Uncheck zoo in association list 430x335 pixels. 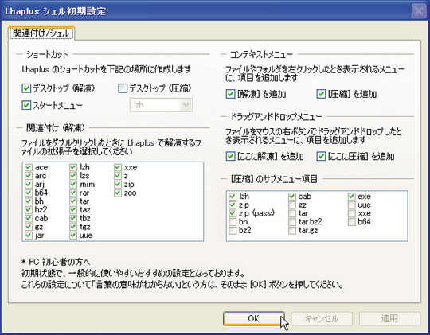(118, 193)
